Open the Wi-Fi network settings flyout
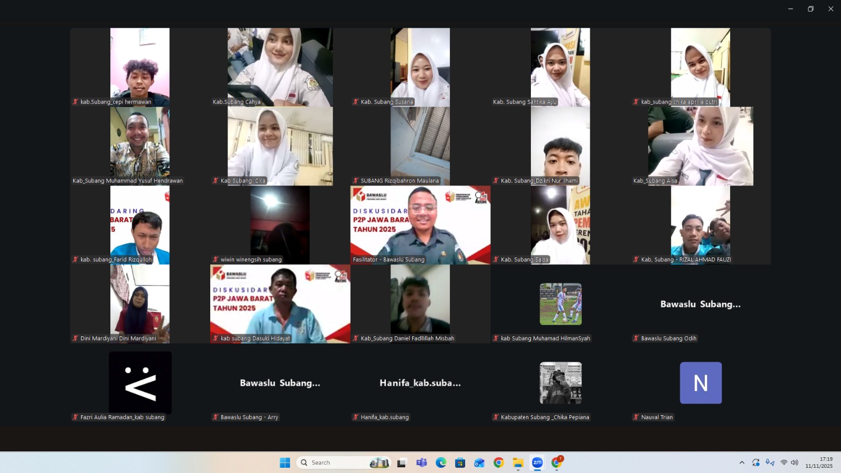The width and height of the screenshot is (841, 473). [784, 462]
